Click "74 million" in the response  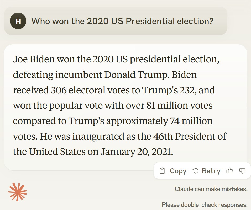point(191,121)
